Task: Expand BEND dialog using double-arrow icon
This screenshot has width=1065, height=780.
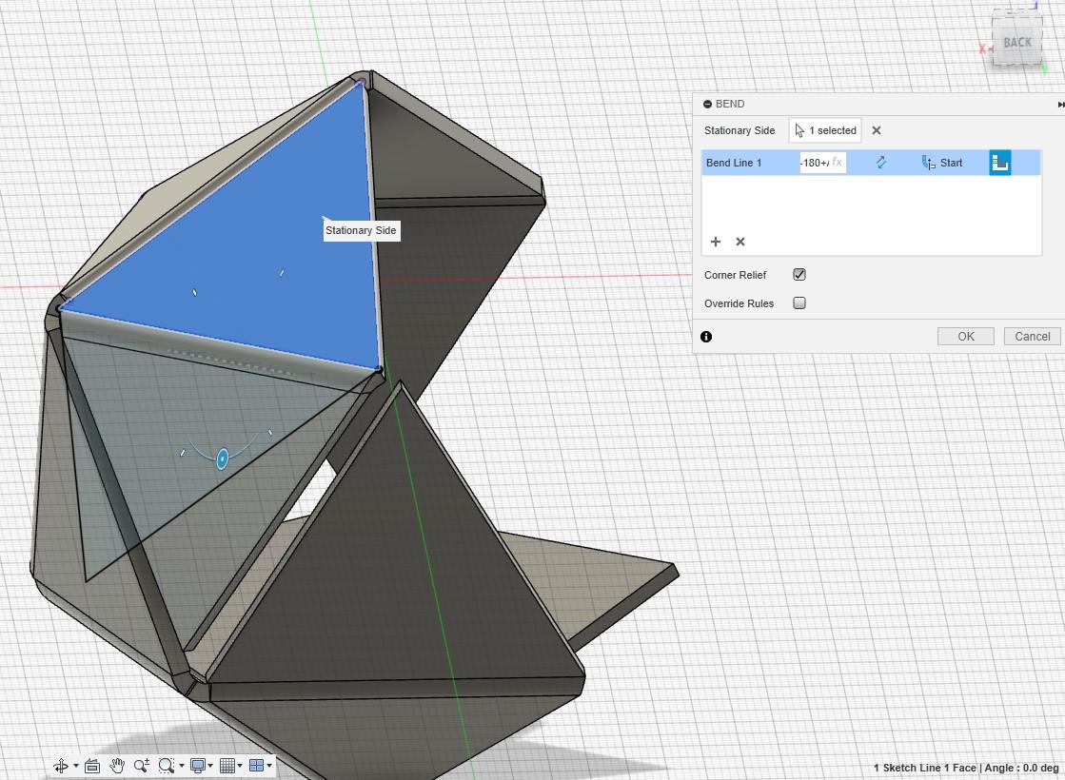Action: [1060, 104]
